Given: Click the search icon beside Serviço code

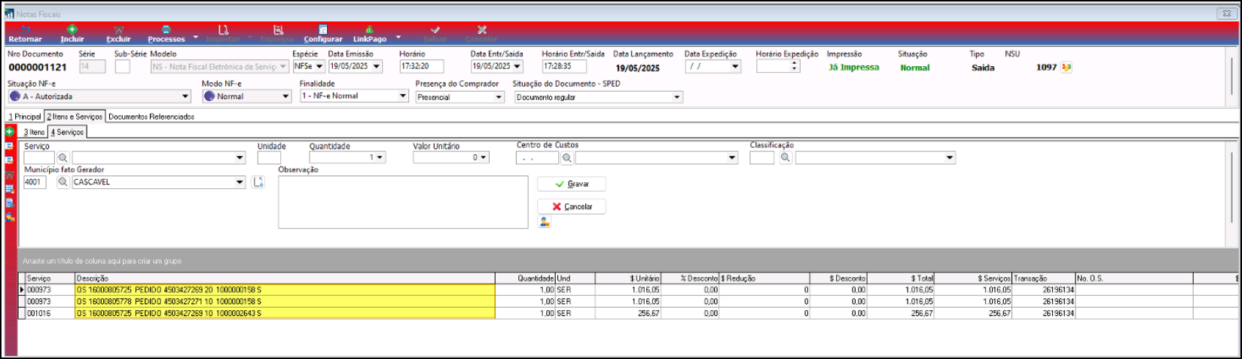Looking at the screenshot, I should 63,158.
